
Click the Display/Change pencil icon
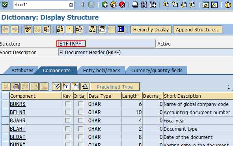(28, 29)
